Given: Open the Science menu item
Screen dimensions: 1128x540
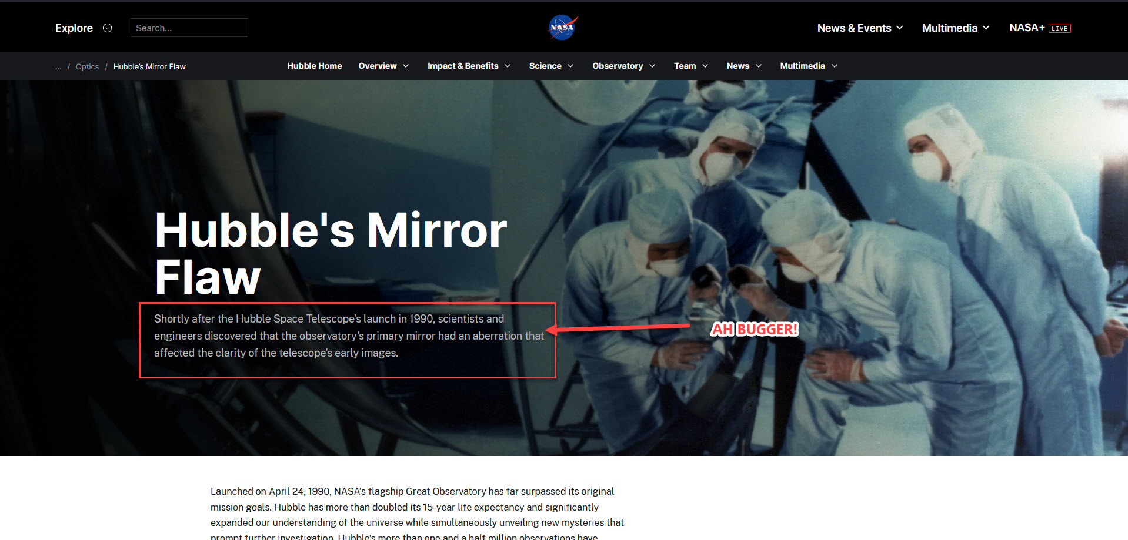Looking at the screenshot, I should tap(545, 66).
